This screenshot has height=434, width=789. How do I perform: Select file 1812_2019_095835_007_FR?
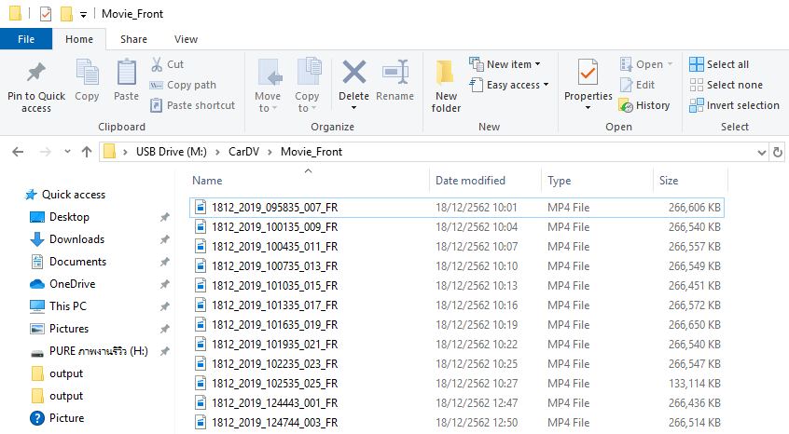coord(457,208)
